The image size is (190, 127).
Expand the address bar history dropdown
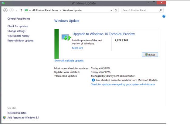coord(111,10)
